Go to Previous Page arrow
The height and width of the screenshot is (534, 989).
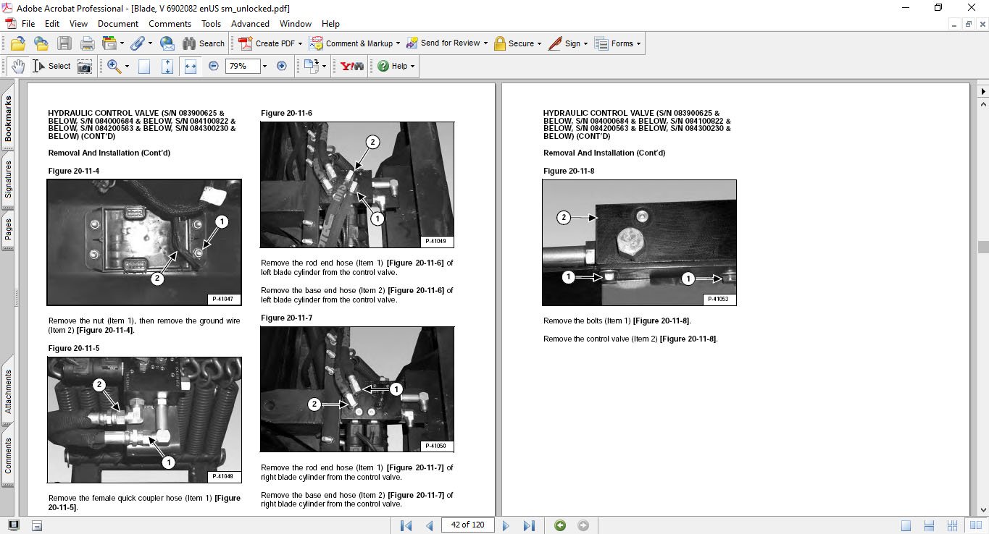[429, 525]
